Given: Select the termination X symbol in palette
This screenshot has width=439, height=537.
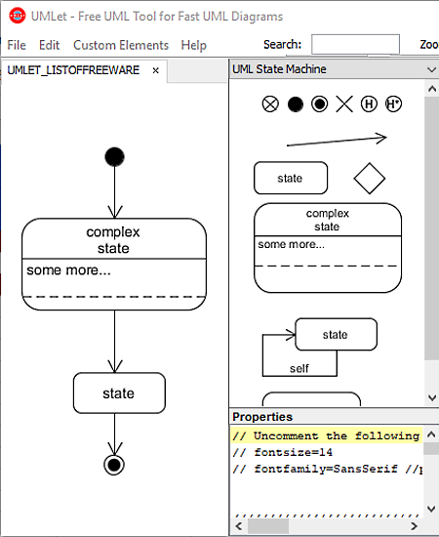Looking at the screenshot, I should coord(344,104).
